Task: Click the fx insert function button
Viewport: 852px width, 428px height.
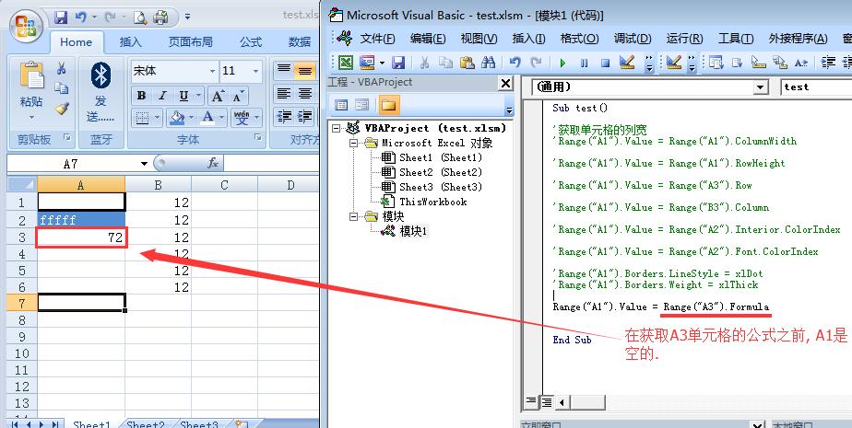Action: tap(213, 163)
